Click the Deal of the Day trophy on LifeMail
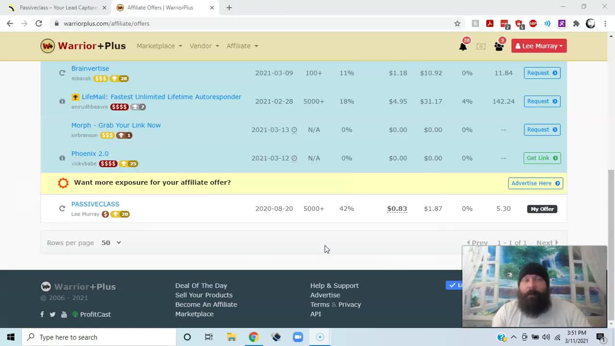 (x=75, y=97)
